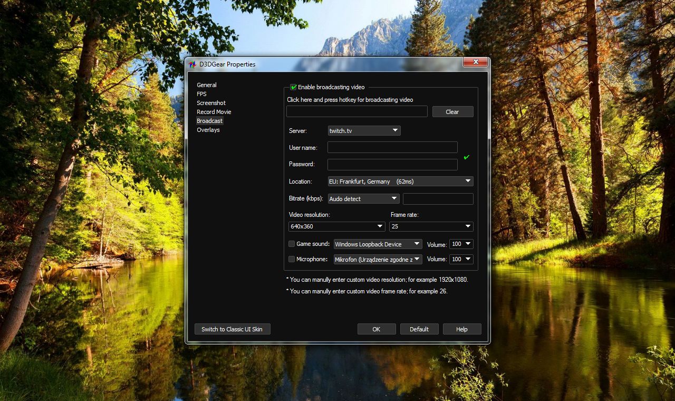Enable the Game sound checkbox
Viewport: 675px width, 401px height.
pyautogui.click(x=292, y=244)
